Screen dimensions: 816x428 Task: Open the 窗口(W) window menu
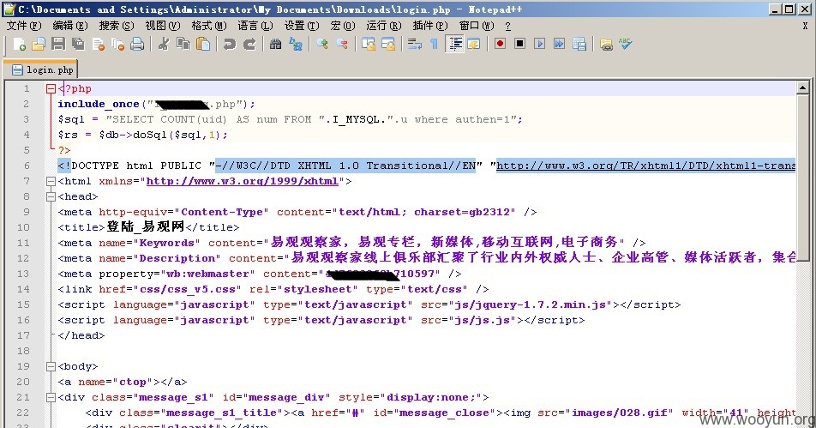click(477, 26)
